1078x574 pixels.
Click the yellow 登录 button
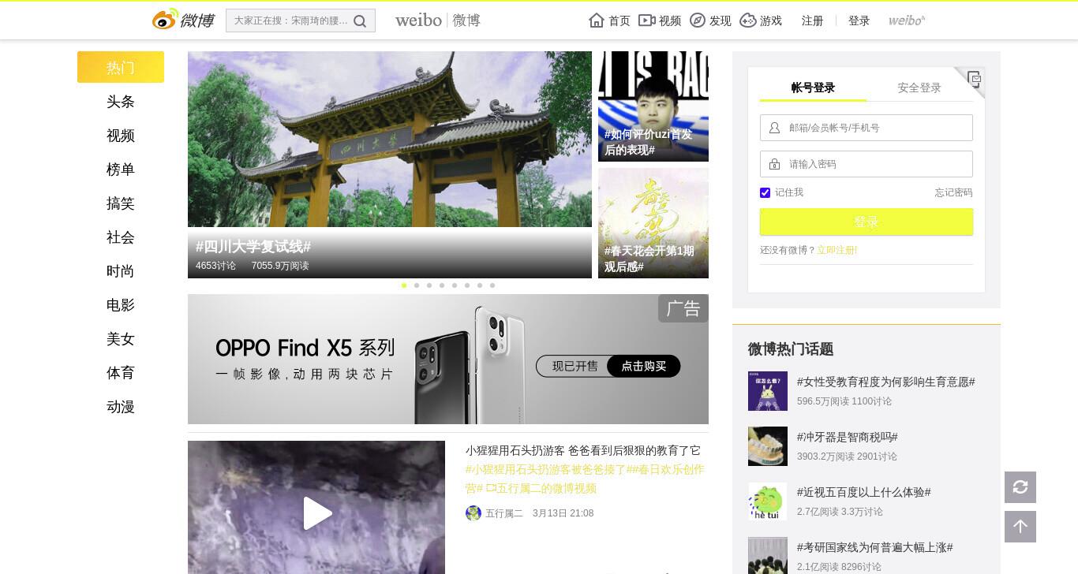pyautogui.click(x=867, y=222)
